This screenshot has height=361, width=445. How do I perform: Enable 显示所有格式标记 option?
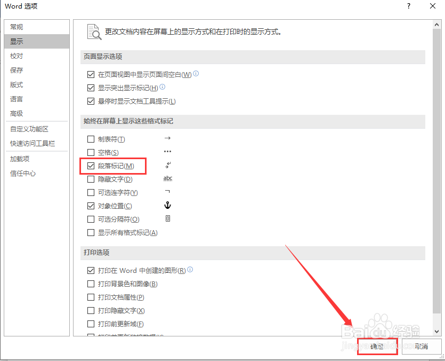click(x=91, y=232)
